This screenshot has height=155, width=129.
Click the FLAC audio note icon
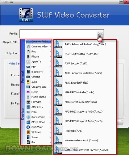click(x=58, y=83)
